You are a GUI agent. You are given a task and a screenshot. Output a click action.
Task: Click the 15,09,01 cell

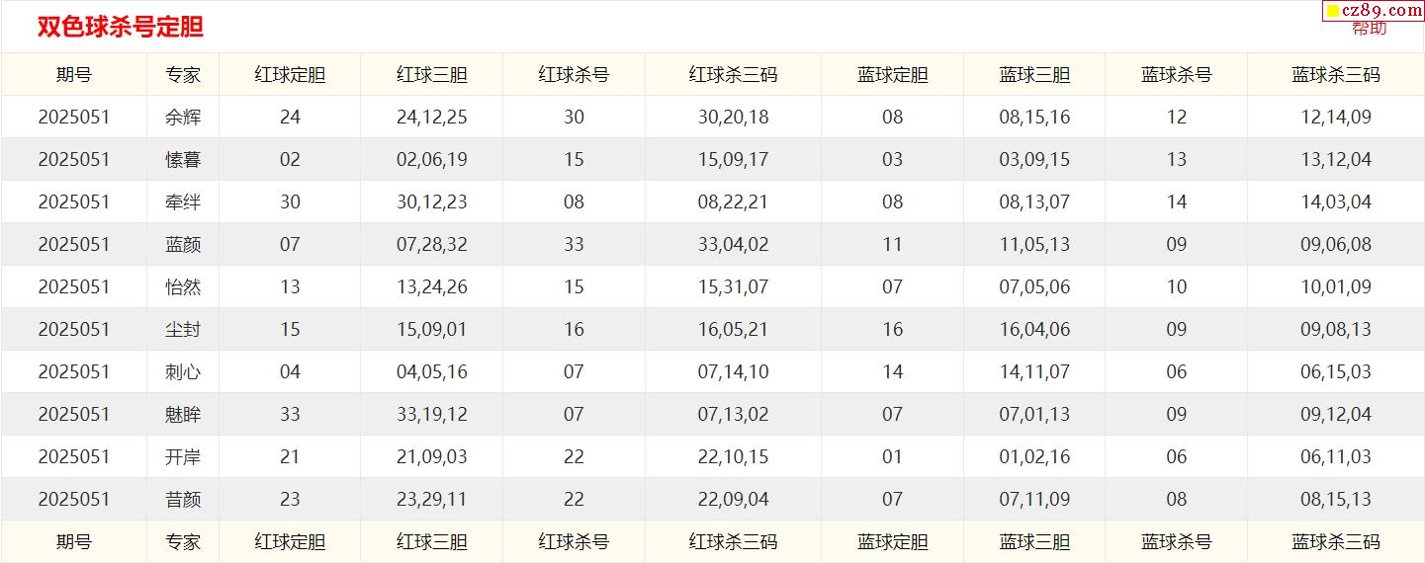point(432,330)
